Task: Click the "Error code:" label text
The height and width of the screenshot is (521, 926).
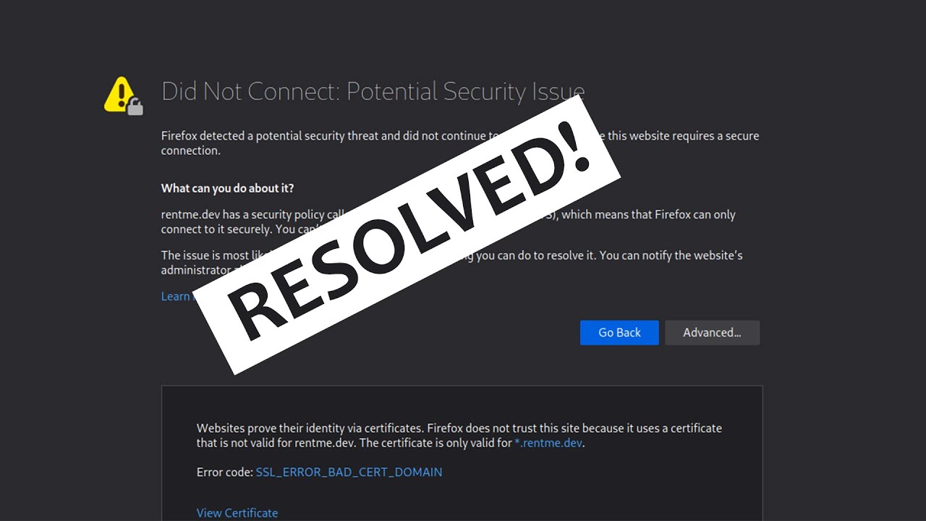Action: pyautogui.click(x=224, y=472)
